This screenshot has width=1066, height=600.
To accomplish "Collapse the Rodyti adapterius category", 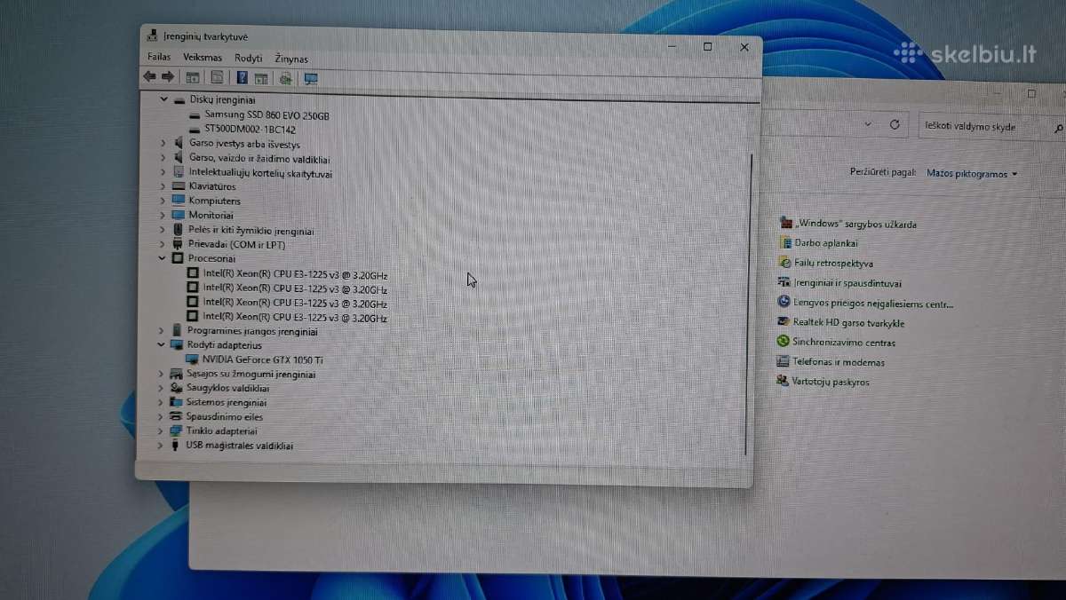I will tap(162, 344).
